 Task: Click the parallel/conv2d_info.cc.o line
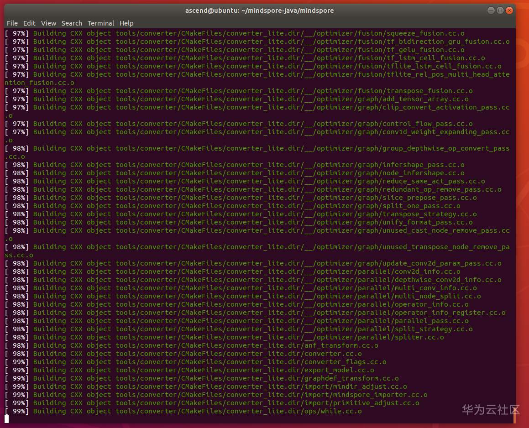(x=232, y=271)
